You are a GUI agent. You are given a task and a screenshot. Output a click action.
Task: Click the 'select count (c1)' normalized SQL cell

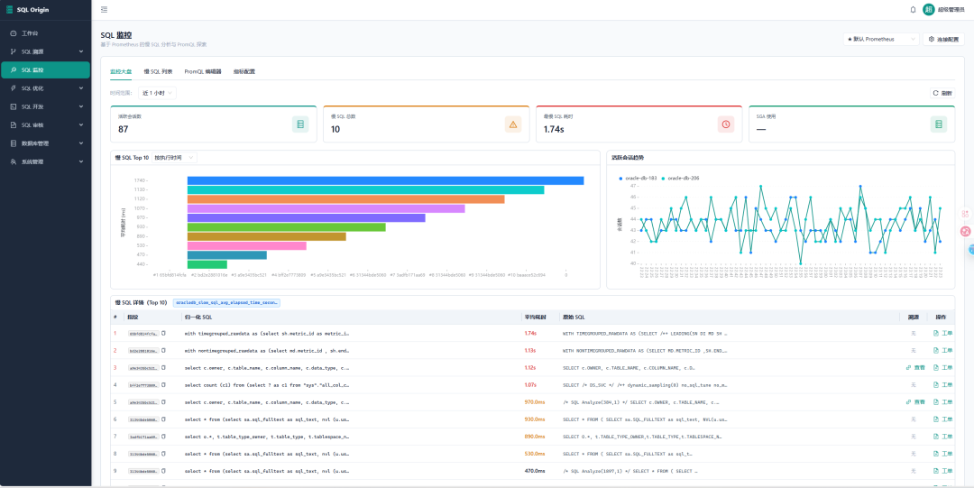(267, 385)
